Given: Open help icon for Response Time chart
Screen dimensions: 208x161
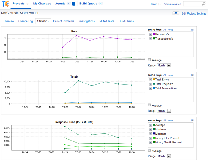Looking at the screenshot, I should (x=192, y=120).
